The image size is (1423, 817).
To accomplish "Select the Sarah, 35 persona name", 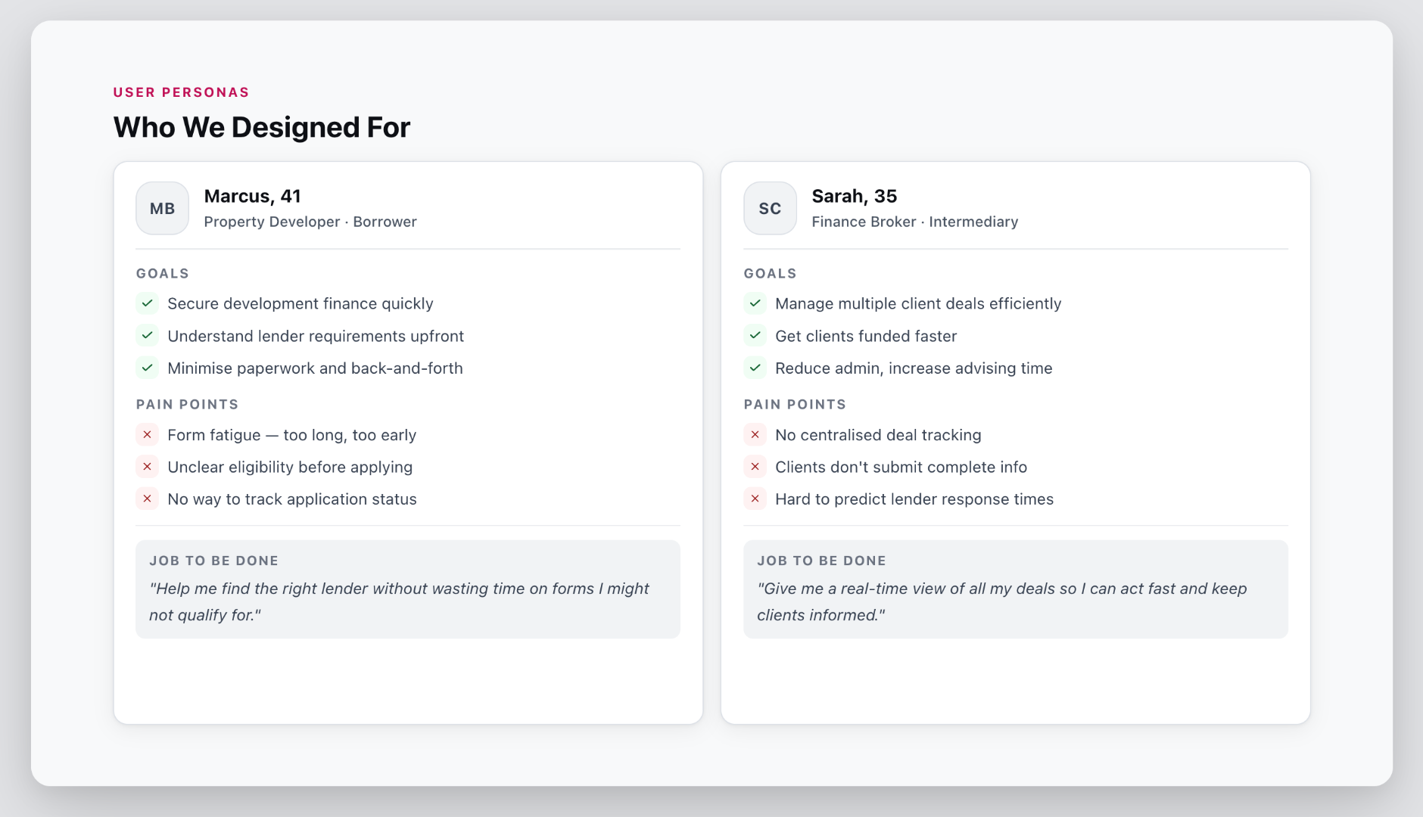I will pyautogui.click(x=855, y=196).
